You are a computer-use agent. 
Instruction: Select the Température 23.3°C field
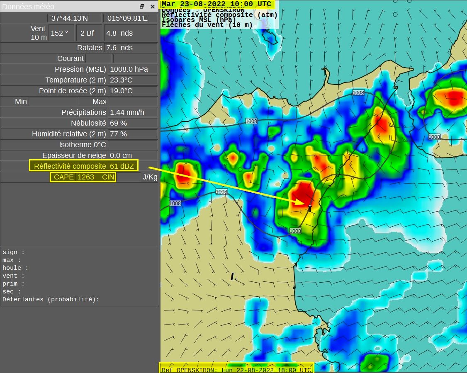click(x=132, y=80)
